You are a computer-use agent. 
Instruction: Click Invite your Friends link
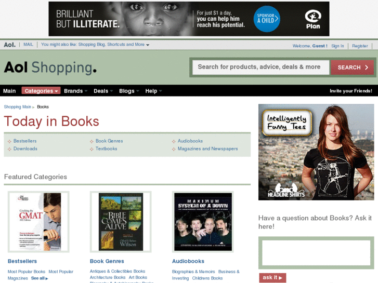351,91
